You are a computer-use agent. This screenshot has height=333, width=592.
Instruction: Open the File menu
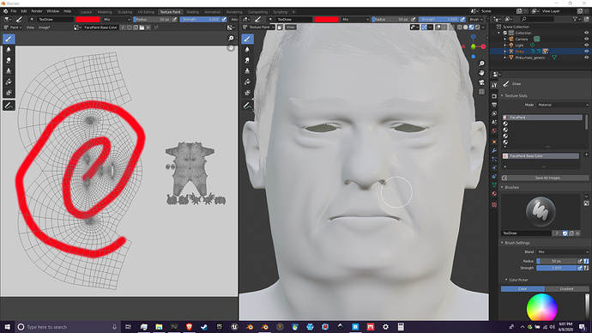click(14, 11)
